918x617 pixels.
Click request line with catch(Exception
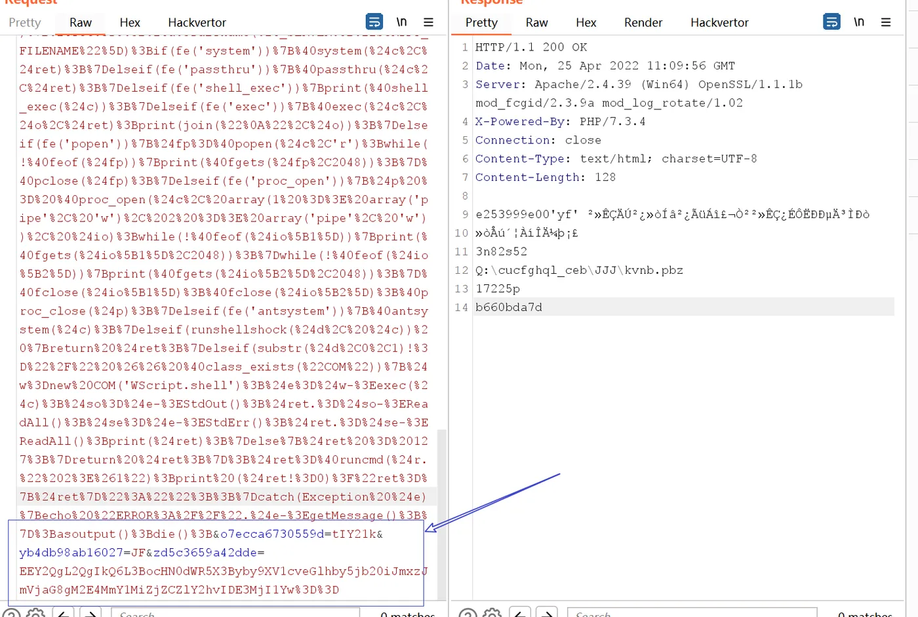coord(224,497)
